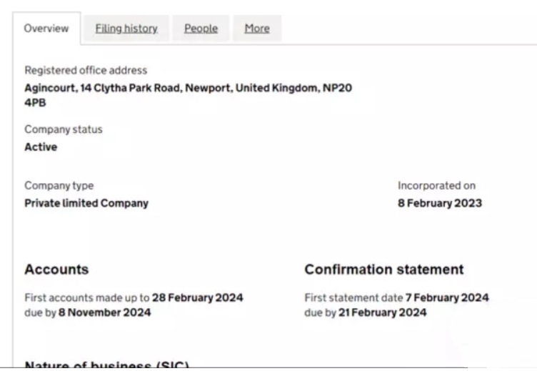
Task: Select the 28 February 2024 accounts date
Action: pos(198,297)
